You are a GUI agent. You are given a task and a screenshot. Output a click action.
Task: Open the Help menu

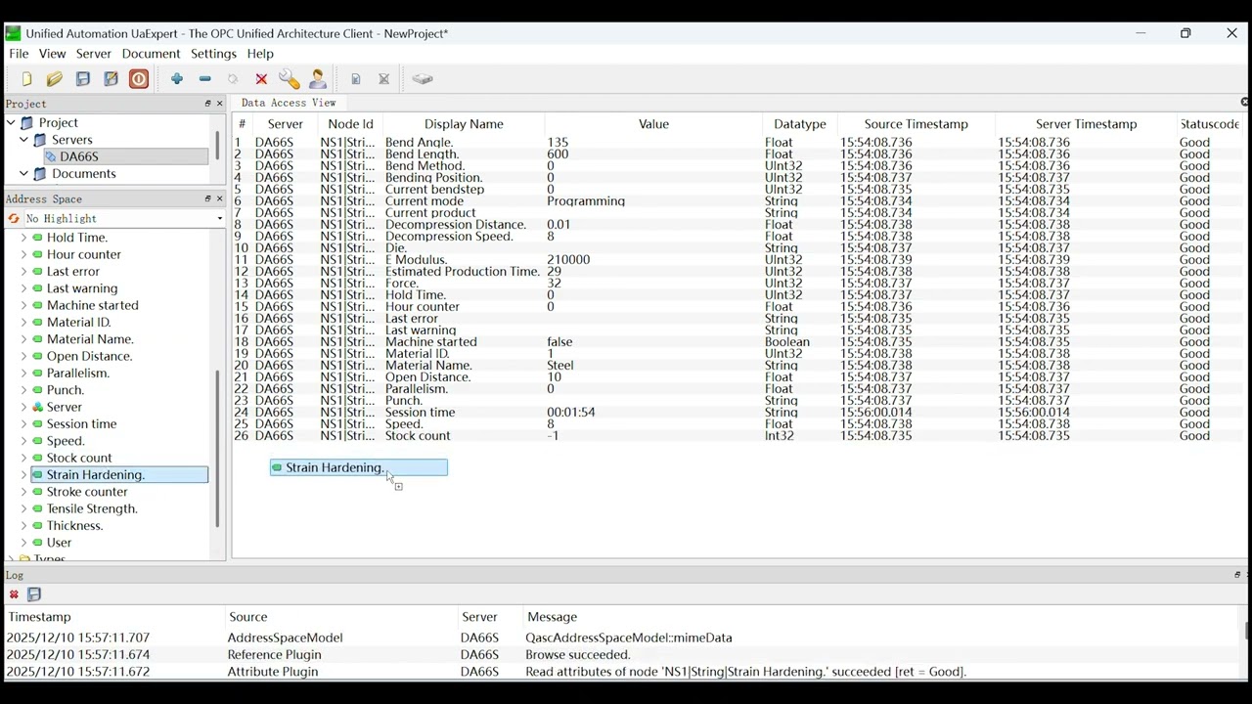tap(260, 54)
